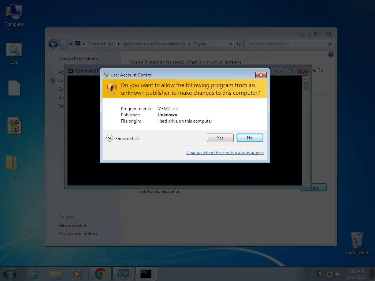Open recent pages dropdown in Control Panel
This screenshot has height=281, width=375.
(x=71, y=44)
